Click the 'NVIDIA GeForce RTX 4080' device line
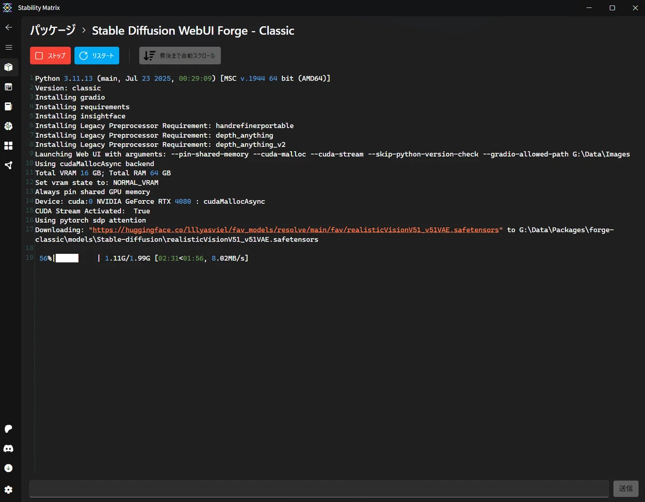The width and height of the screenshot is (645, 502). coord(150,201)
